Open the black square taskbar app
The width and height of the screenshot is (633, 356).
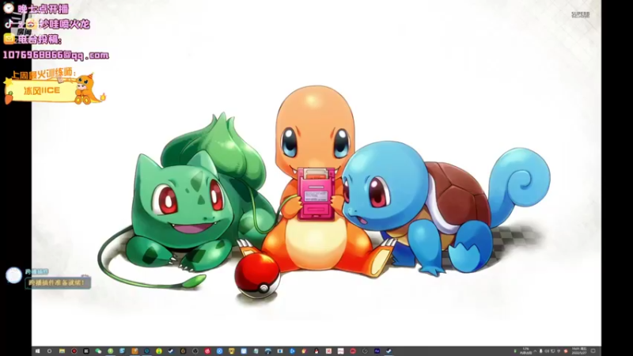point(86,351)
